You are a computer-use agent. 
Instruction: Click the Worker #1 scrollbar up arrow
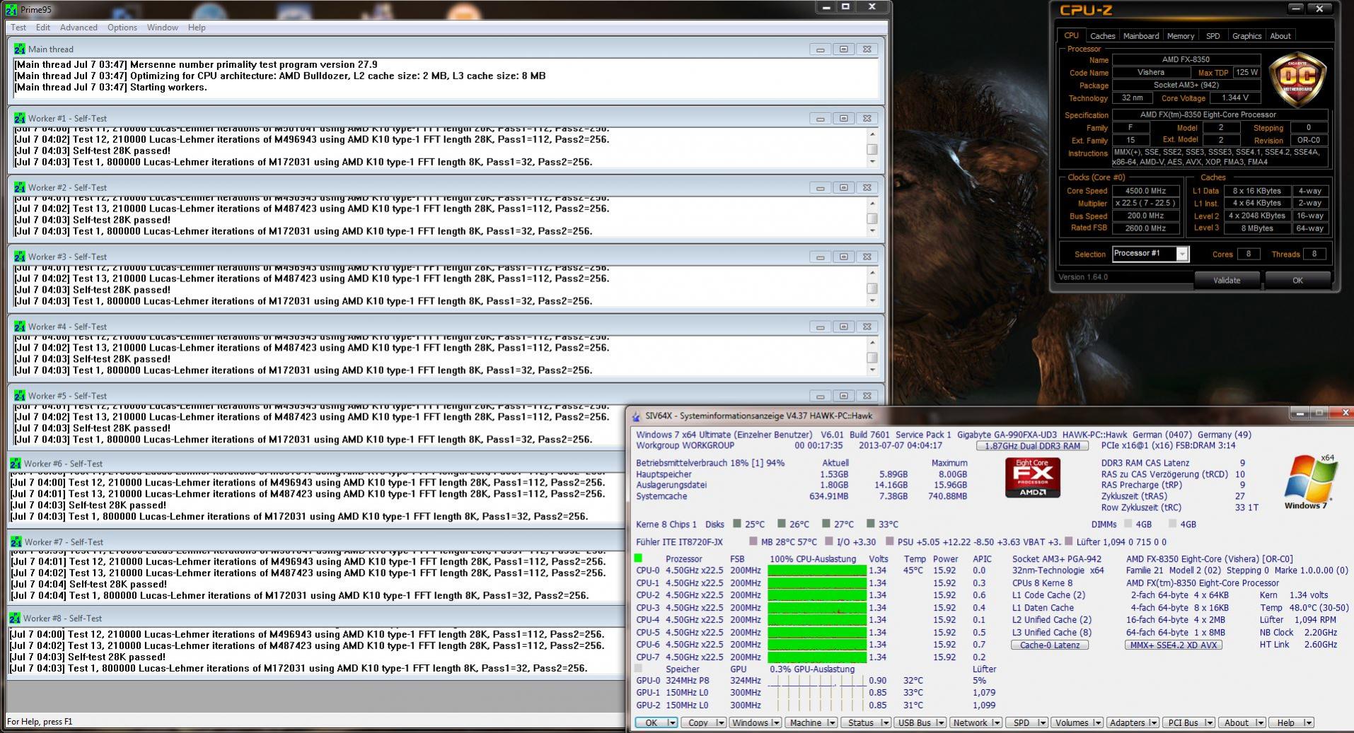coord(872,134)
